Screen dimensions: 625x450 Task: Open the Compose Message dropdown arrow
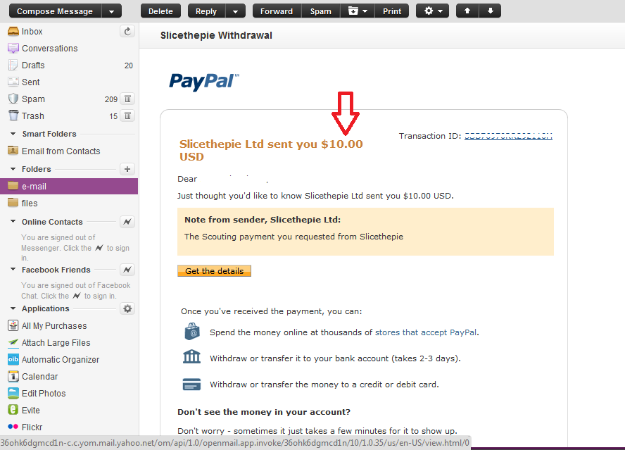pos(112,11)
